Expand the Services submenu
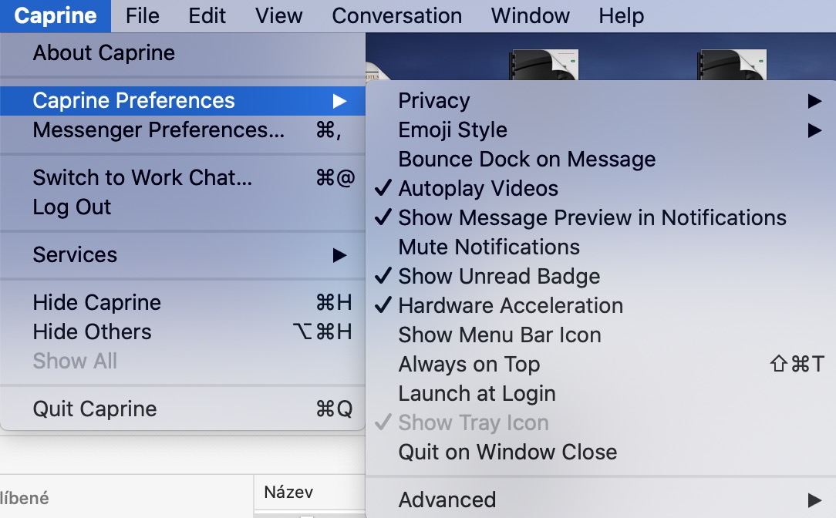The width and height of the screenshot is (836, 518). pos(182,254)
